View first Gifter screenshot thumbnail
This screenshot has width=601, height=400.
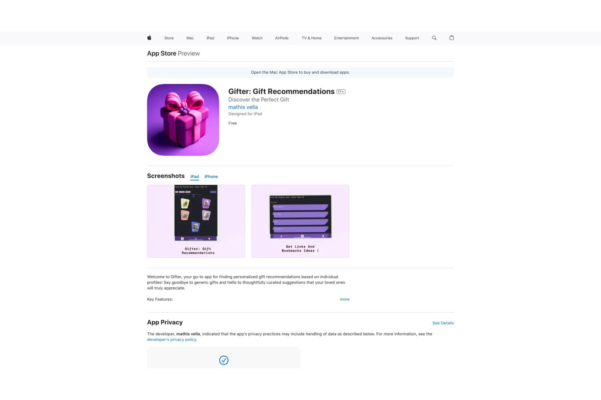click(x=196, y=221)
